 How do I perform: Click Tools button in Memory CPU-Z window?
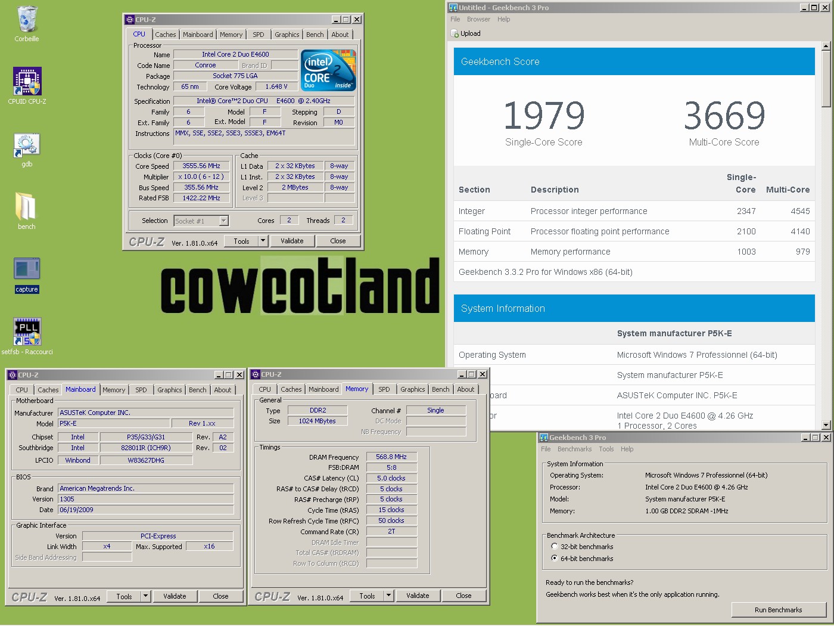pos(367,596)
